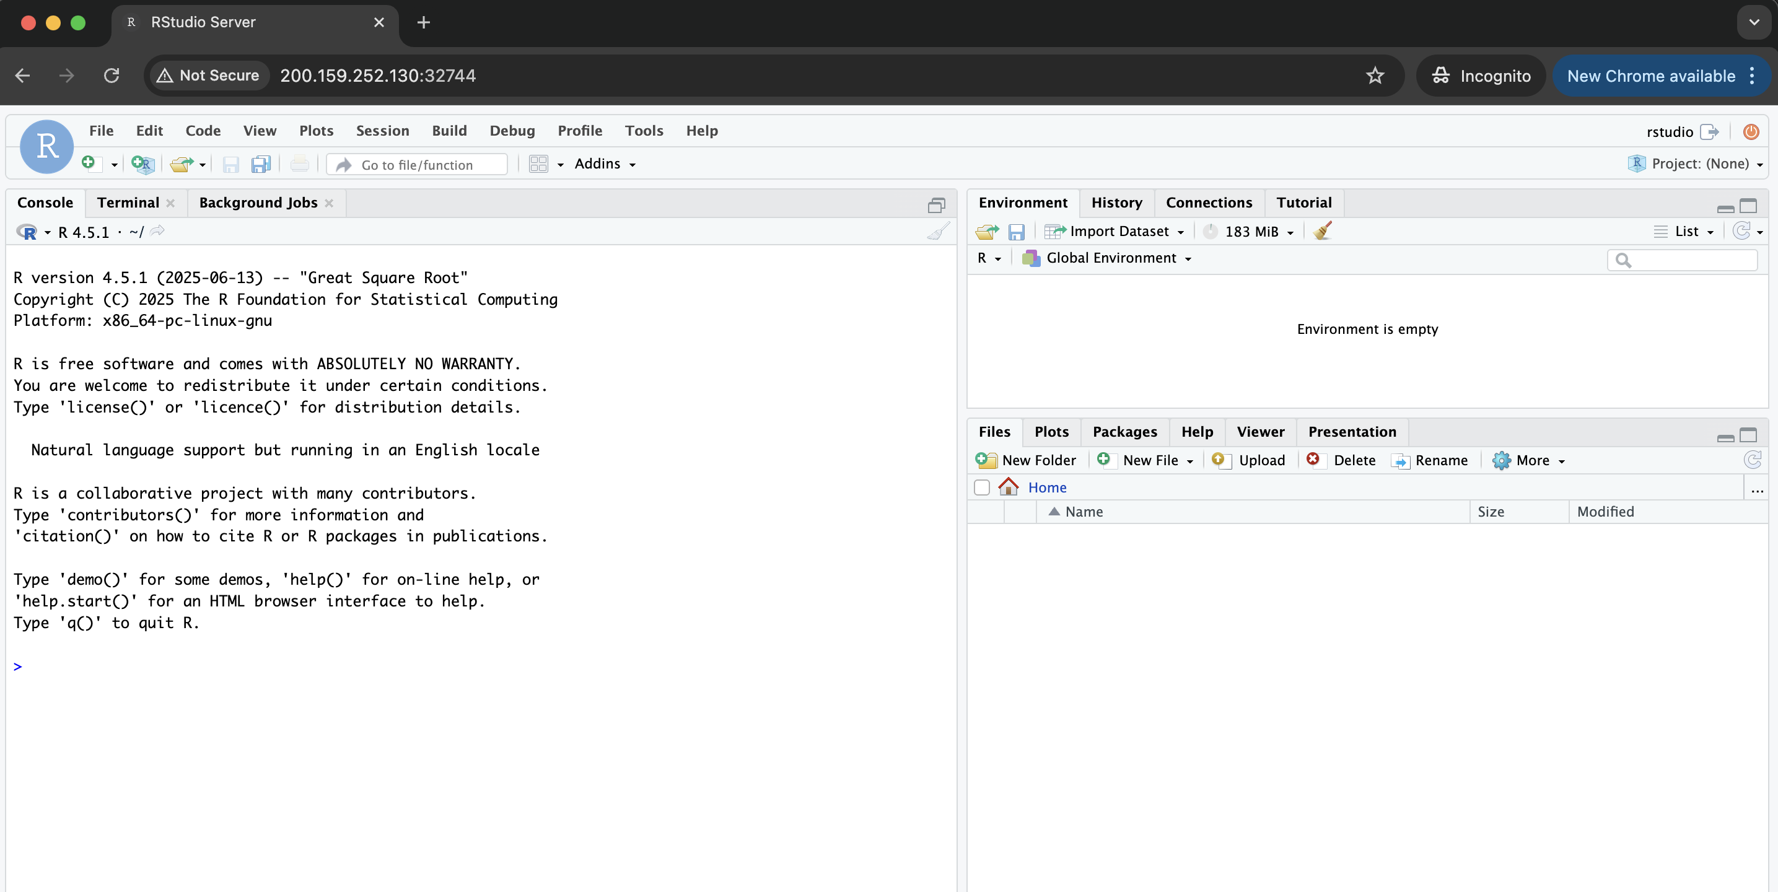This screenshot has height=892, width=1778.
Task: Switch to the Packages tab
Action: tap(1124, 432)
